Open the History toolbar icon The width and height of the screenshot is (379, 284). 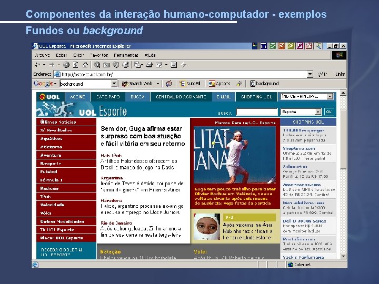click(125, 65)
